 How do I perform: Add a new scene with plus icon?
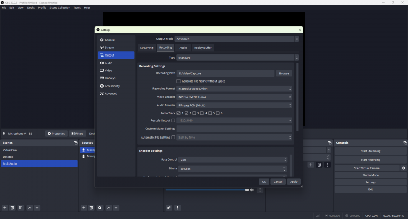(x=5, y=208)
